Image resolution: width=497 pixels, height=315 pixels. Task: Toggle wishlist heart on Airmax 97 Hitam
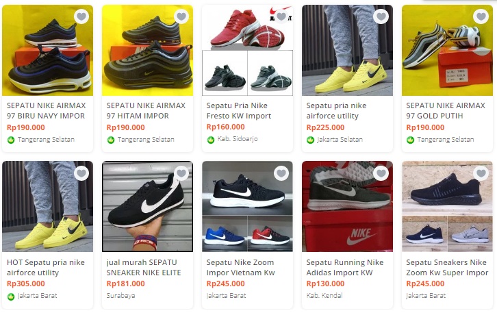[181, 16]
